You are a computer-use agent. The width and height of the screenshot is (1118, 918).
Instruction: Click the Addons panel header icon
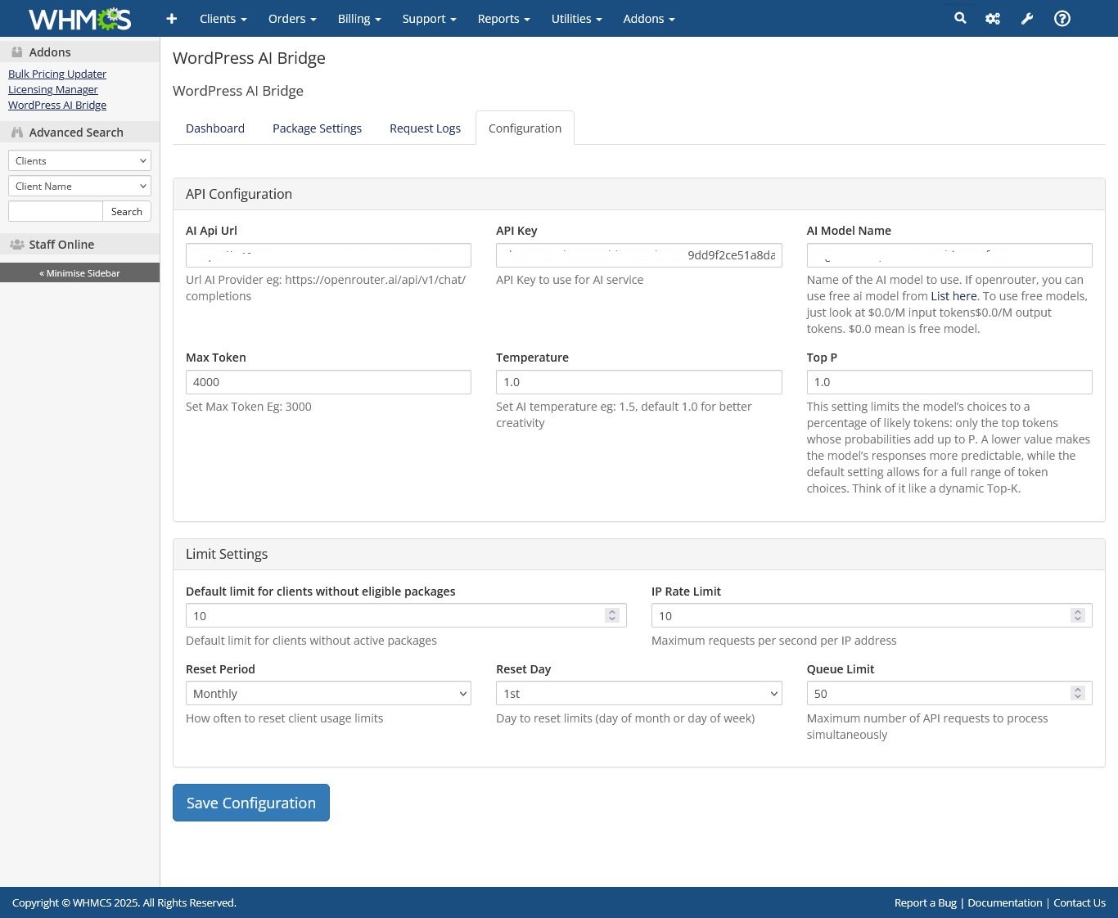pyautogui.click(x=16, y=51)
